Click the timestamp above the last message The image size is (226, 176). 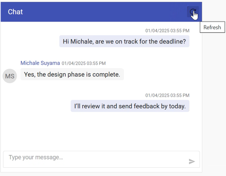coord(167,95)
